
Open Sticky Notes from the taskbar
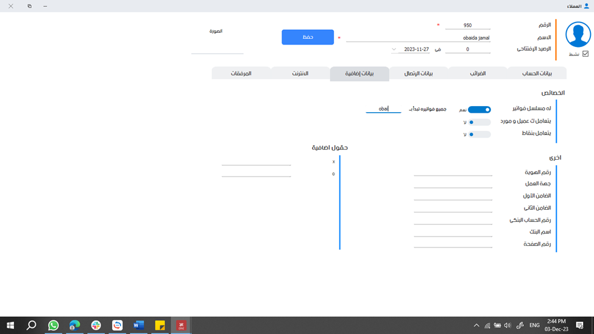pyautogui.click(x=160, y=325)
